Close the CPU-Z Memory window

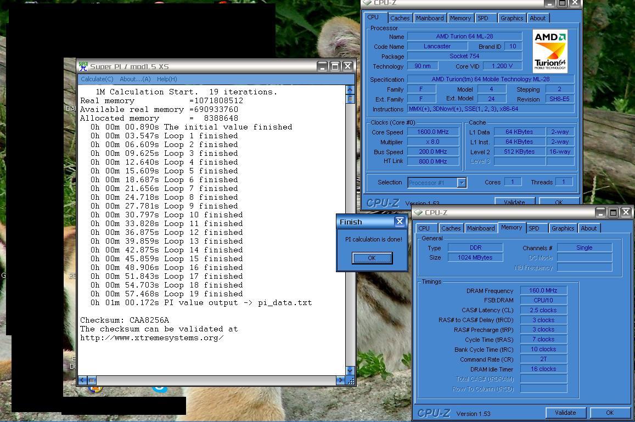coord(626,212)
